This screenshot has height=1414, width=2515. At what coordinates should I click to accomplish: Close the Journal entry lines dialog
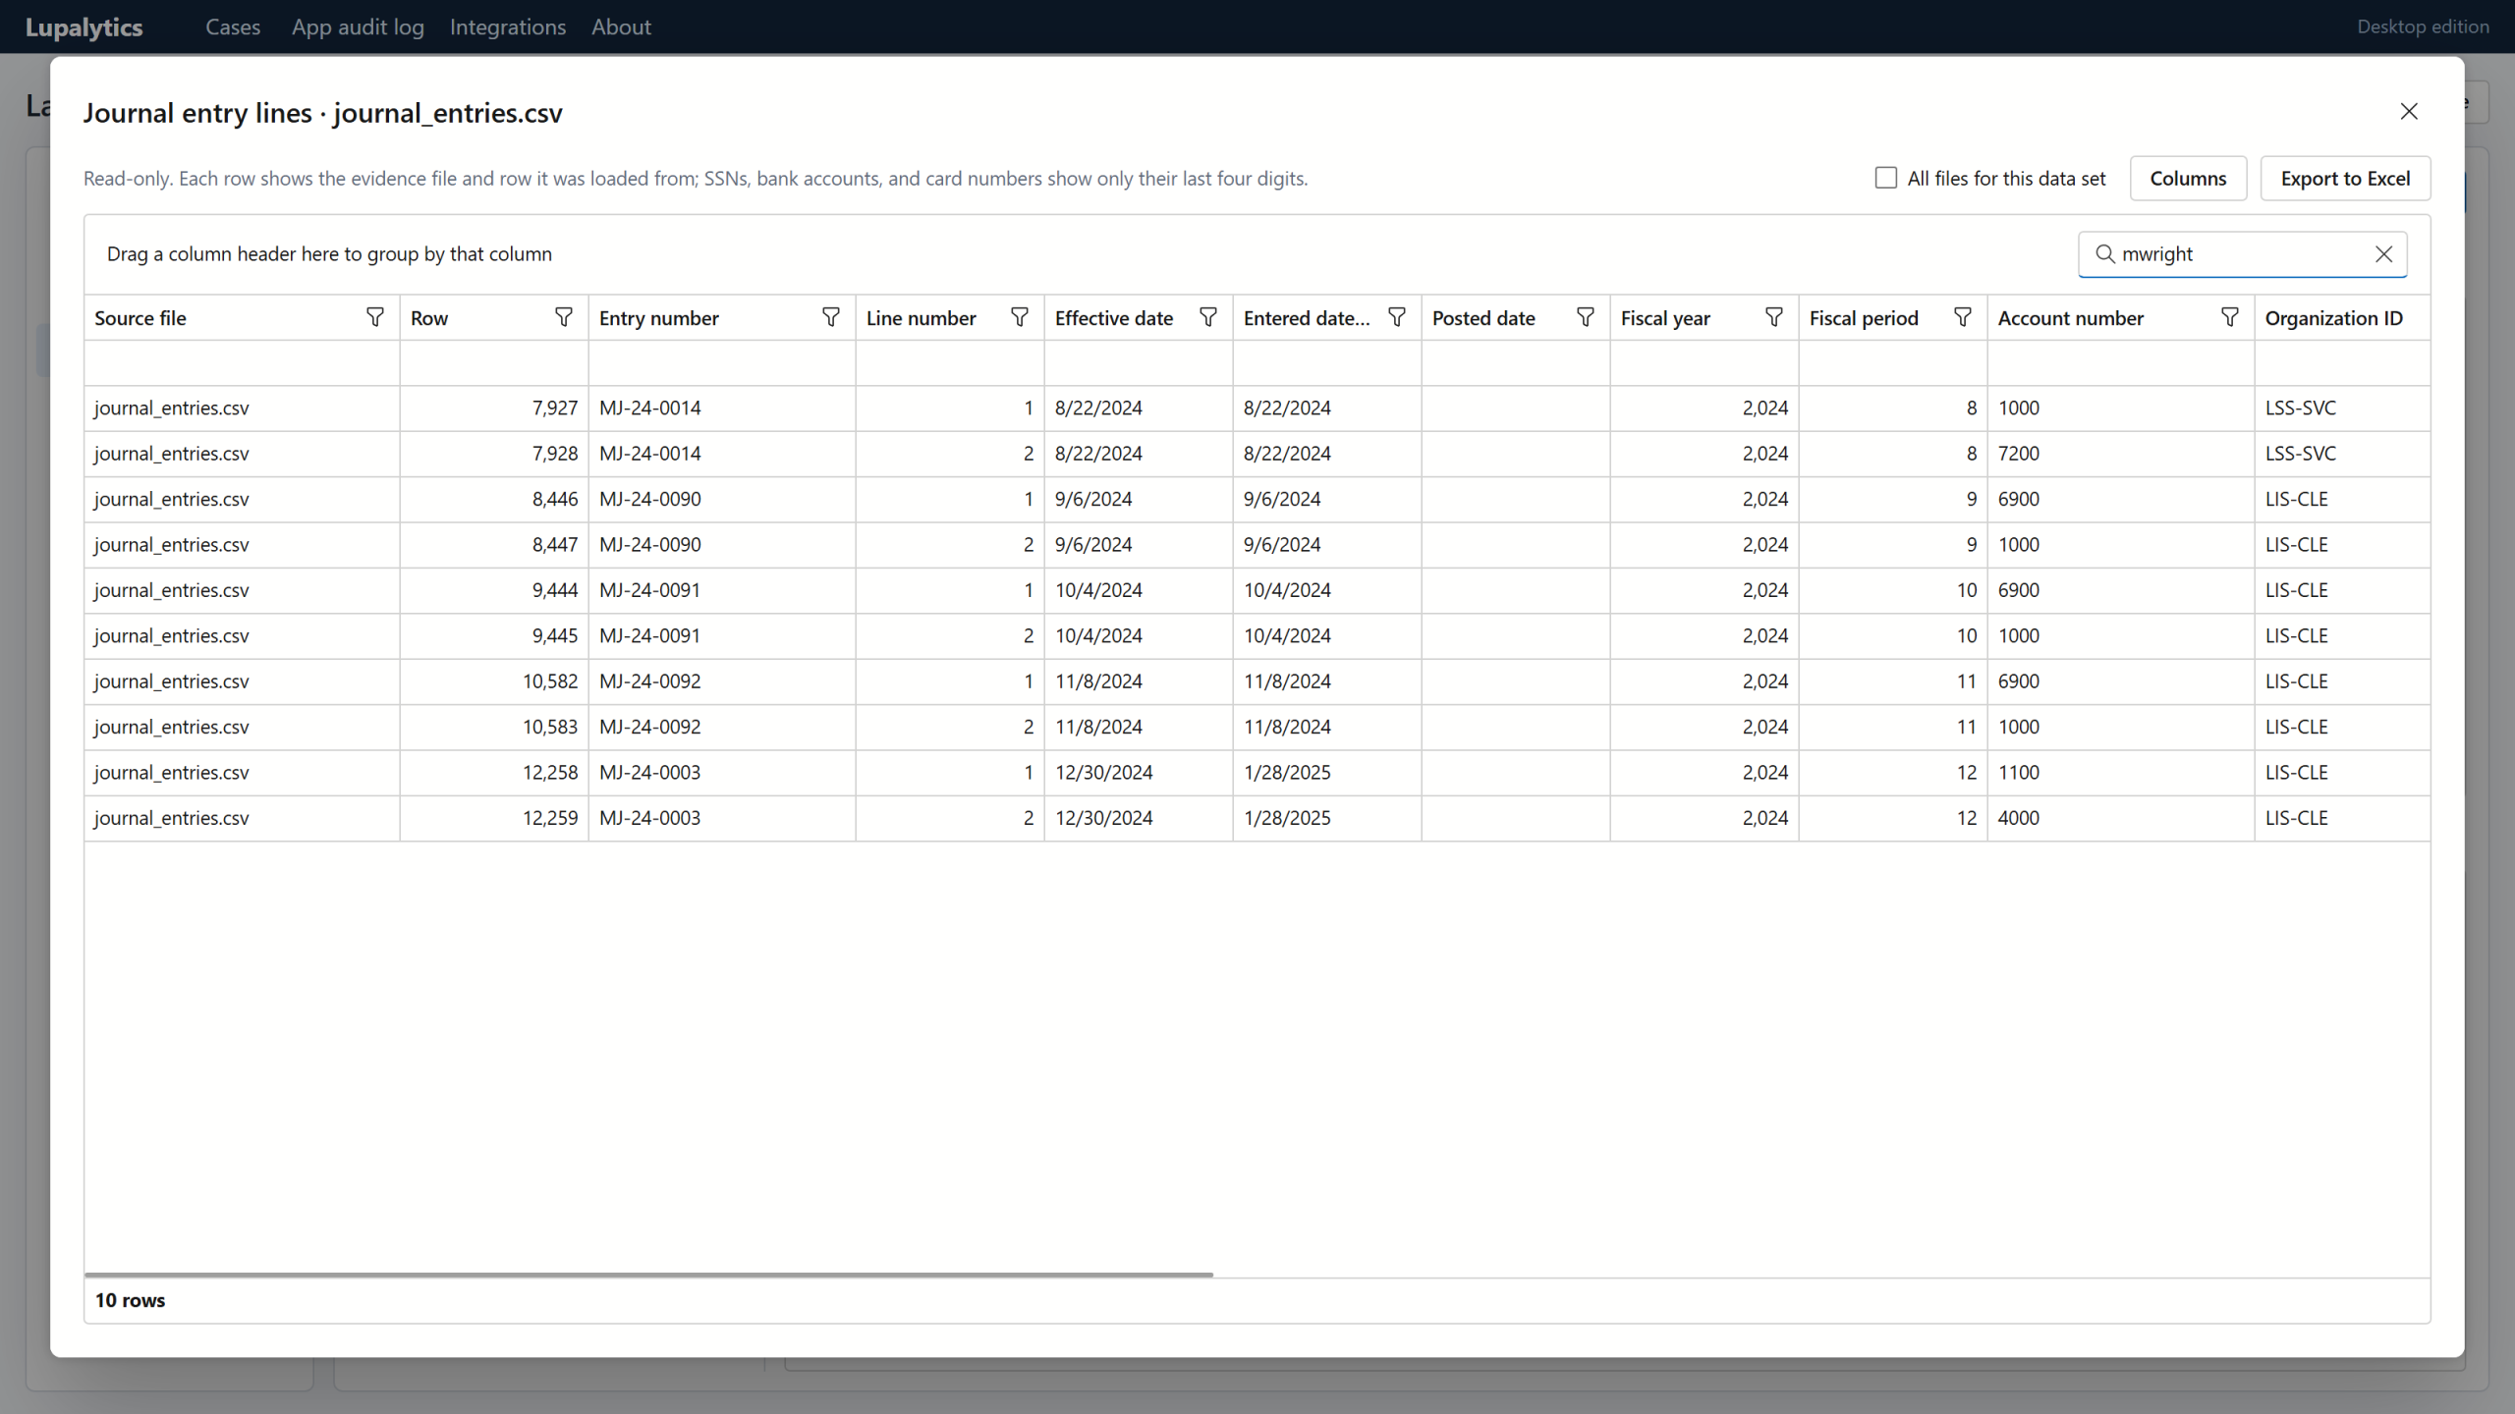2409,112
